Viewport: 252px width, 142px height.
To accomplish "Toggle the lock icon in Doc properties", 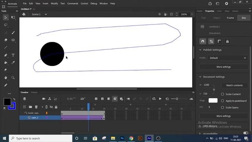I will pyautogui.click(x=227, y=41).
